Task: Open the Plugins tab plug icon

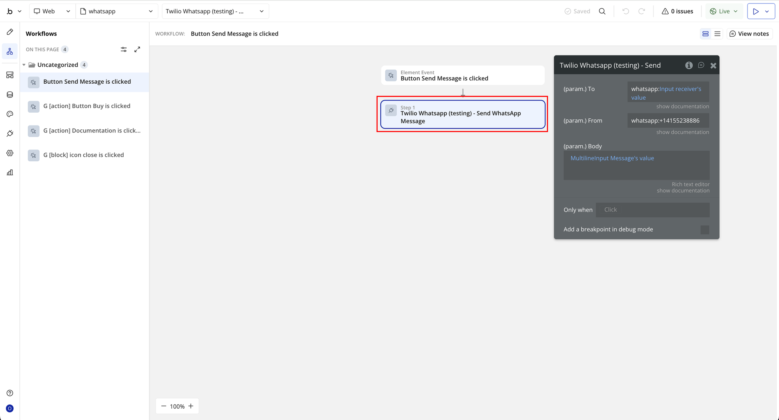Action: coord(10,134)
